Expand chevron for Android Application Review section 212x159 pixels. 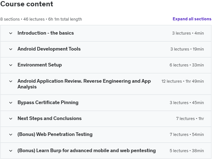coord(11,81)
